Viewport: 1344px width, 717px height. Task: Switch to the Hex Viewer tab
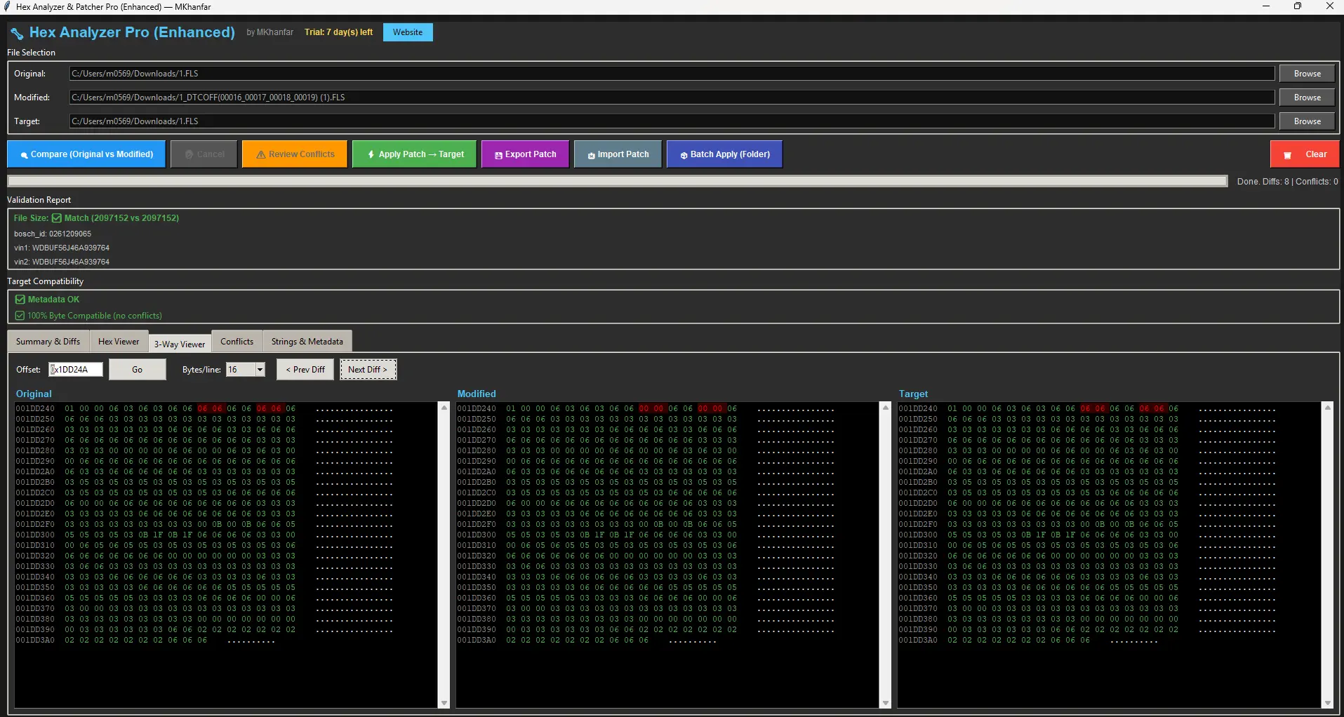[x=118, y=341]
